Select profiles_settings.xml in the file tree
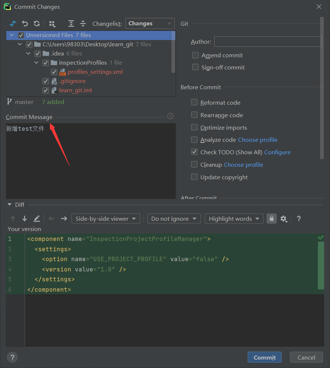The width and height of the screenshot is (330, 368). 95,72
